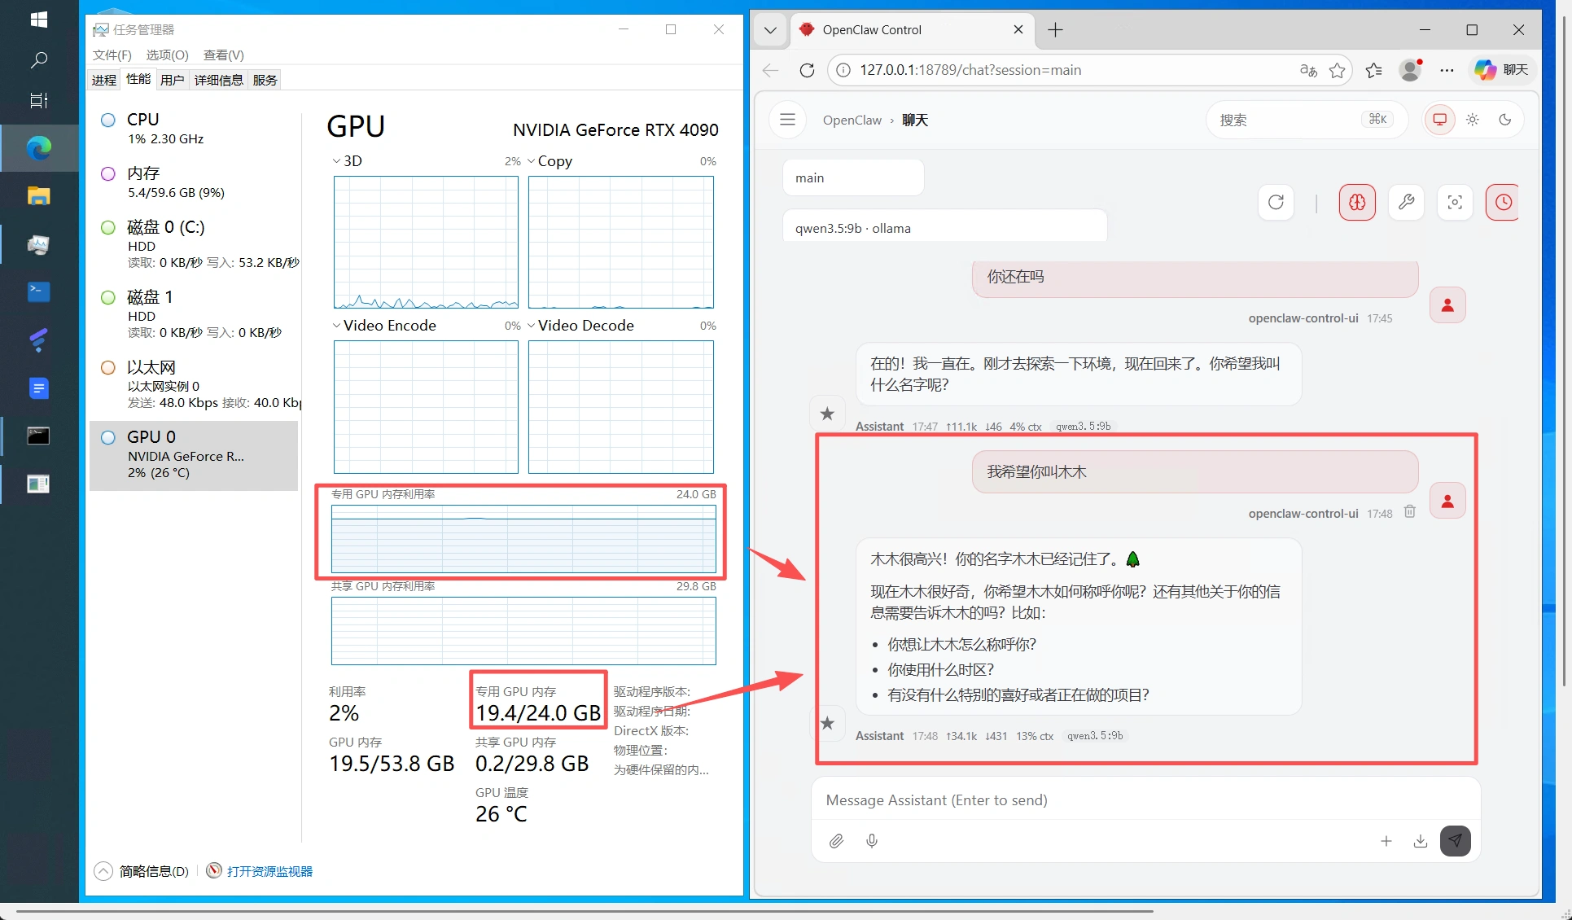
Task: Collapse OpenClaw sidebar with hamburger icon
Action: click(x=787, y=120)
